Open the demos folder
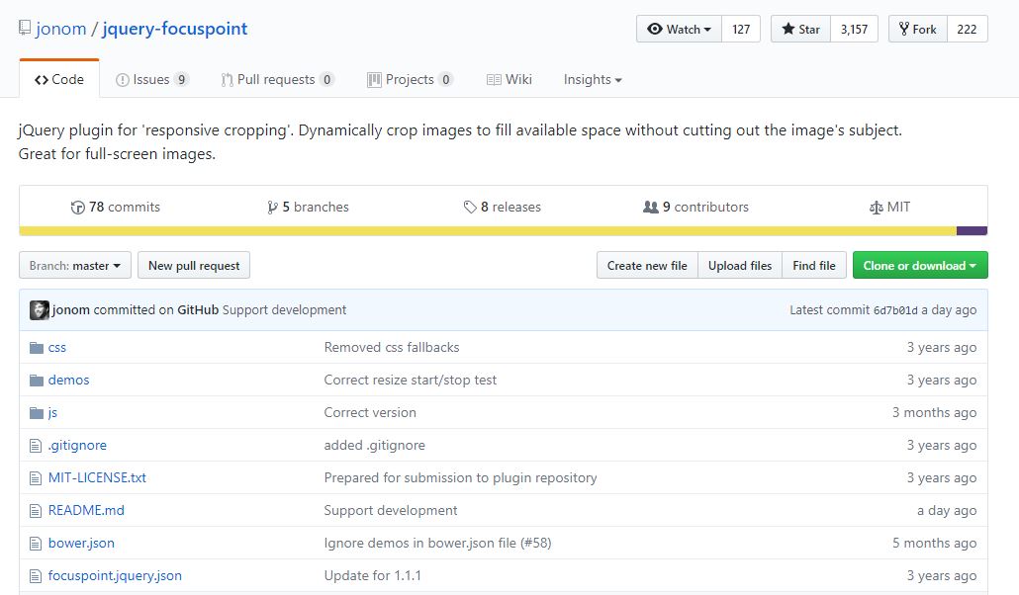The image size is (1019, 595). 69,380
